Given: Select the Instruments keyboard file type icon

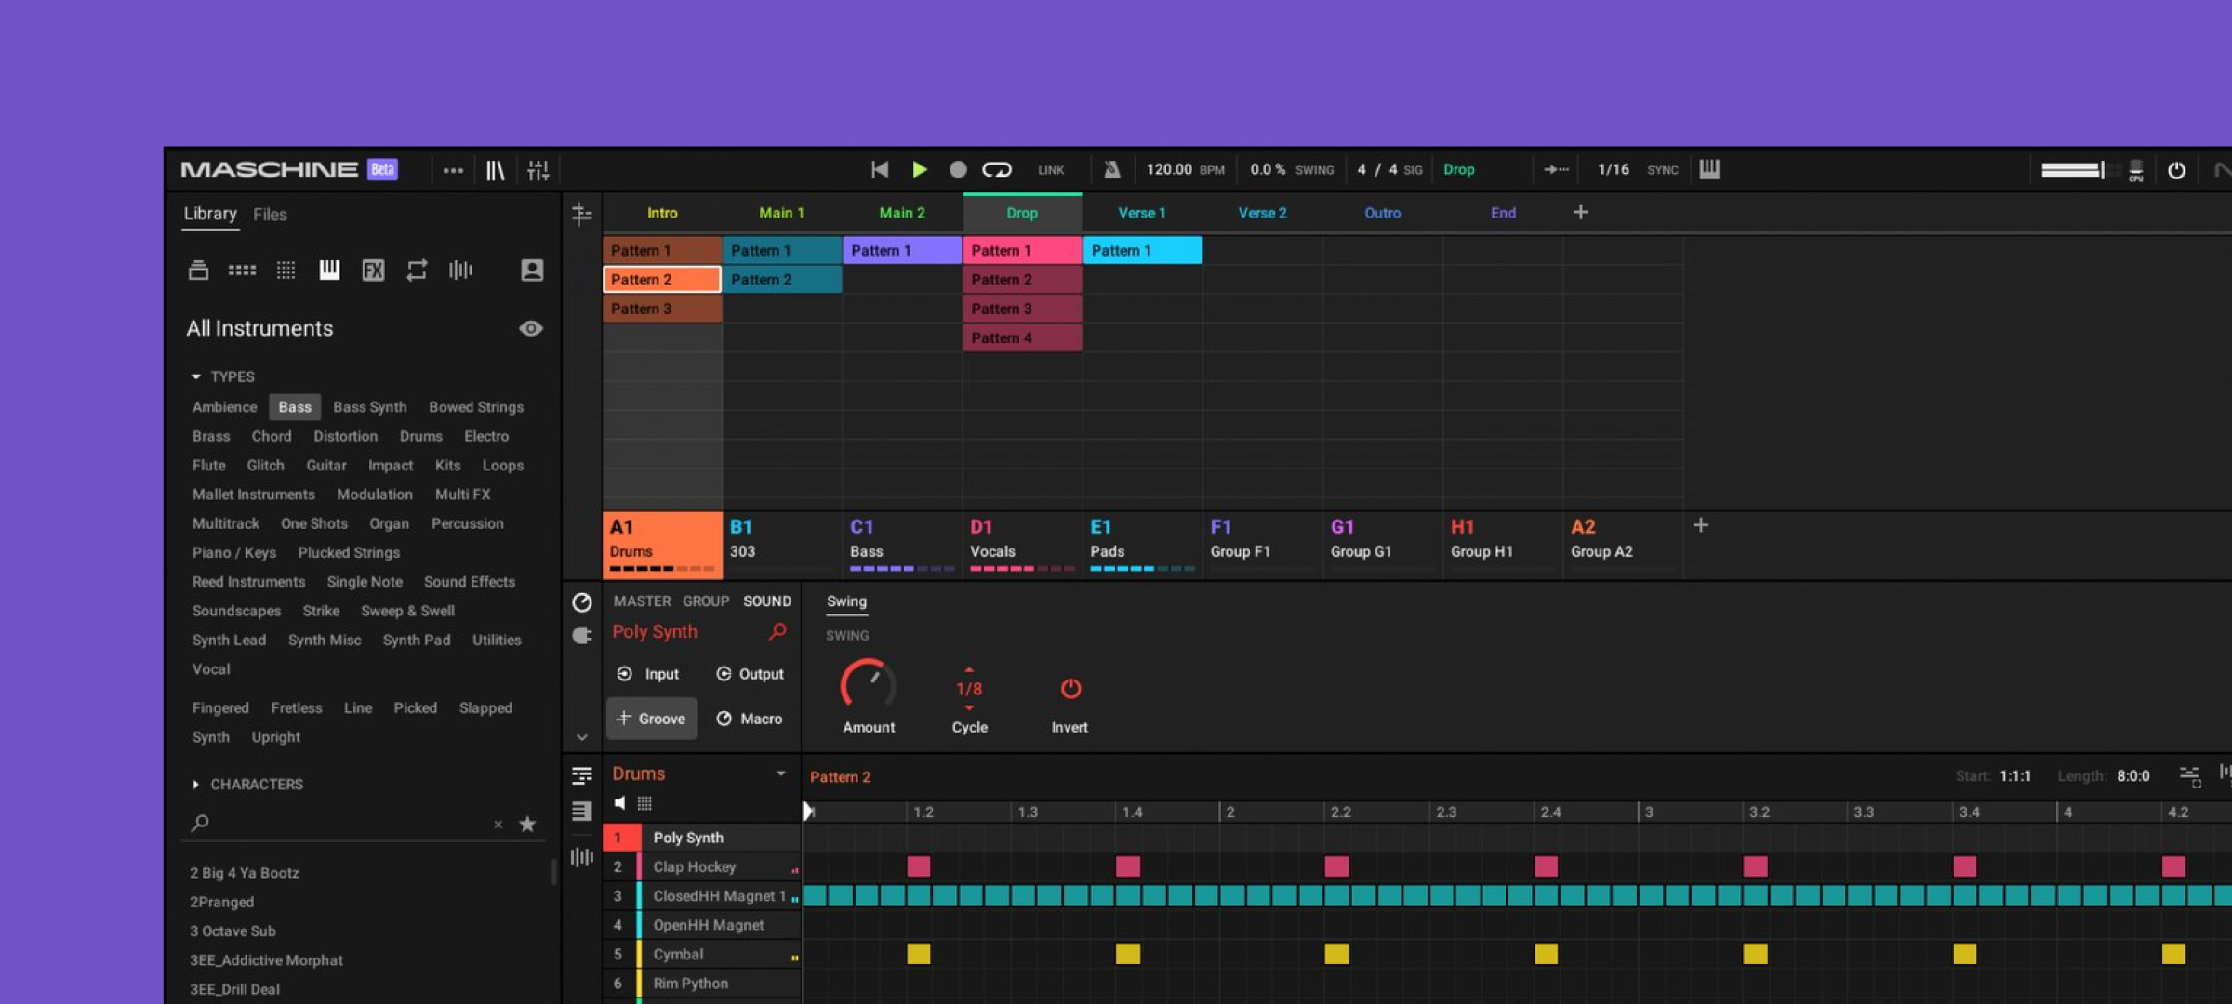Looking at the screenshot, I should (329, 271).
